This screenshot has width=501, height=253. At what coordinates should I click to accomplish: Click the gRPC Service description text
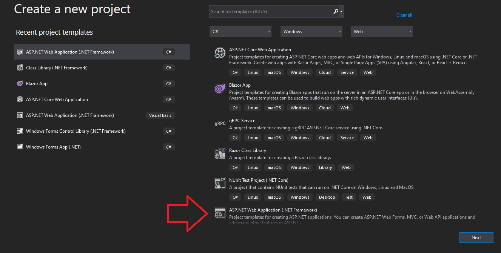click(306, 128)
